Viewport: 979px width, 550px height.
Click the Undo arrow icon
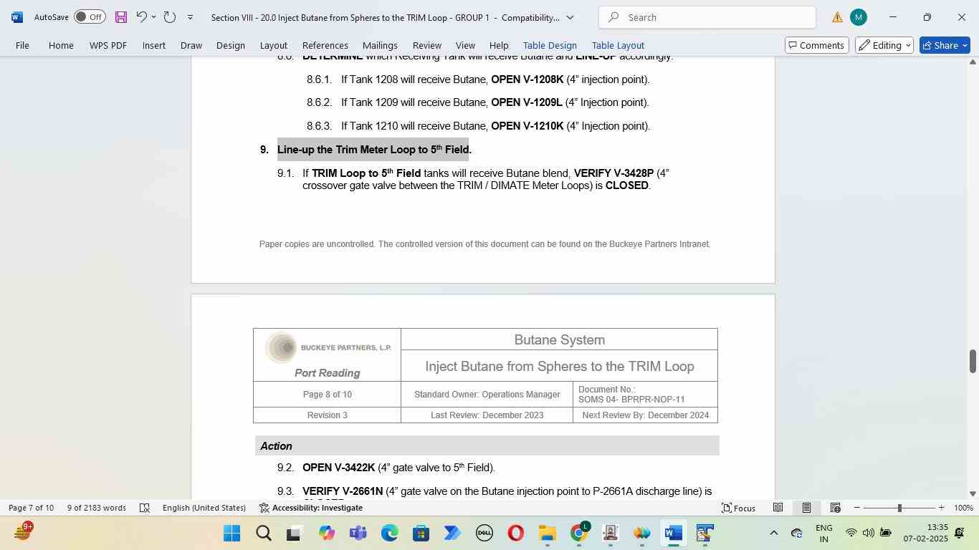142,16
